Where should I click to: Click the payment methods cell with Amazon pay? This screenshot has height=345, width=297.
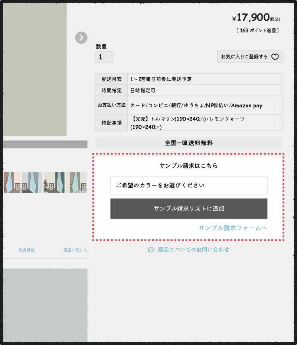[x=205, y=105]
